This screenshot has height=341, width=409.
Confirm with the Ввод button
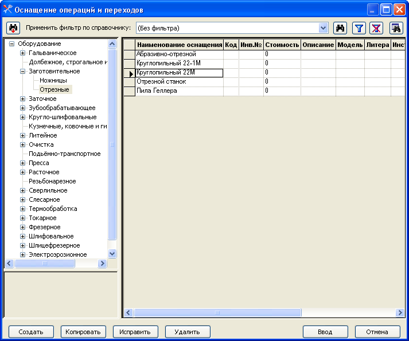point(325,332)
